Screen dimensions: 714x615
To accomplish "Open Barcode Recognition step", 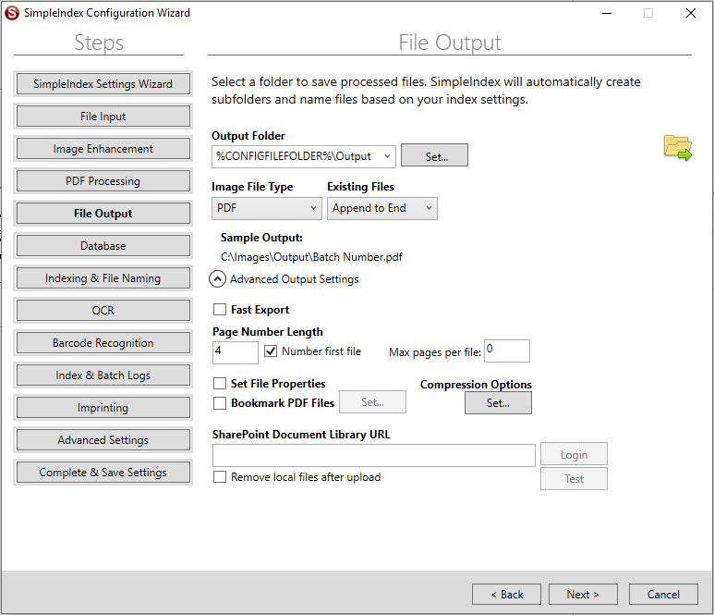I will (x=103, y=343).
